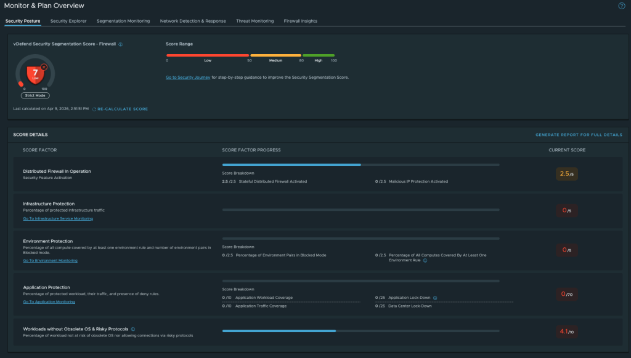Open Go To Environment Monitoring link
Screen dimensions: 631x358
click(50, 261)
